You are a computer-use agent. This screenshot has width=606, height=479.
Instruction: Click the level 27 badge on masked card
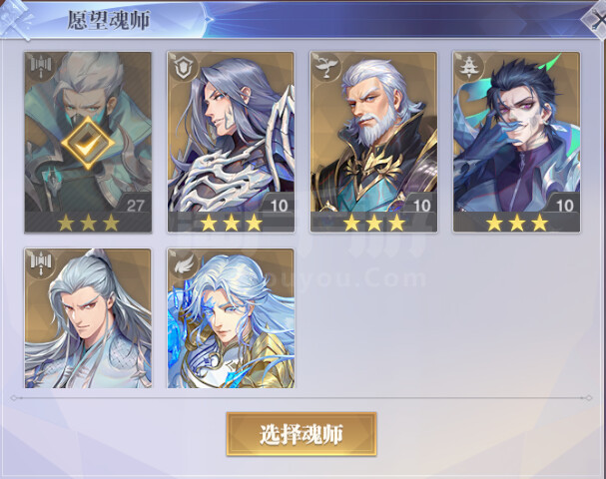pyautogui.click(x=135, y=206)
